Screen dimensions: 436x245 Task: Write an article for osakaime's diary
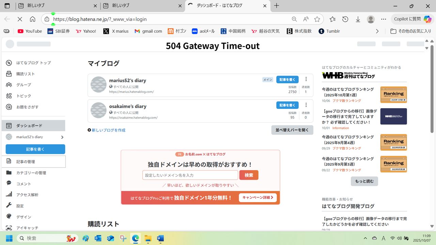(287, 105)
